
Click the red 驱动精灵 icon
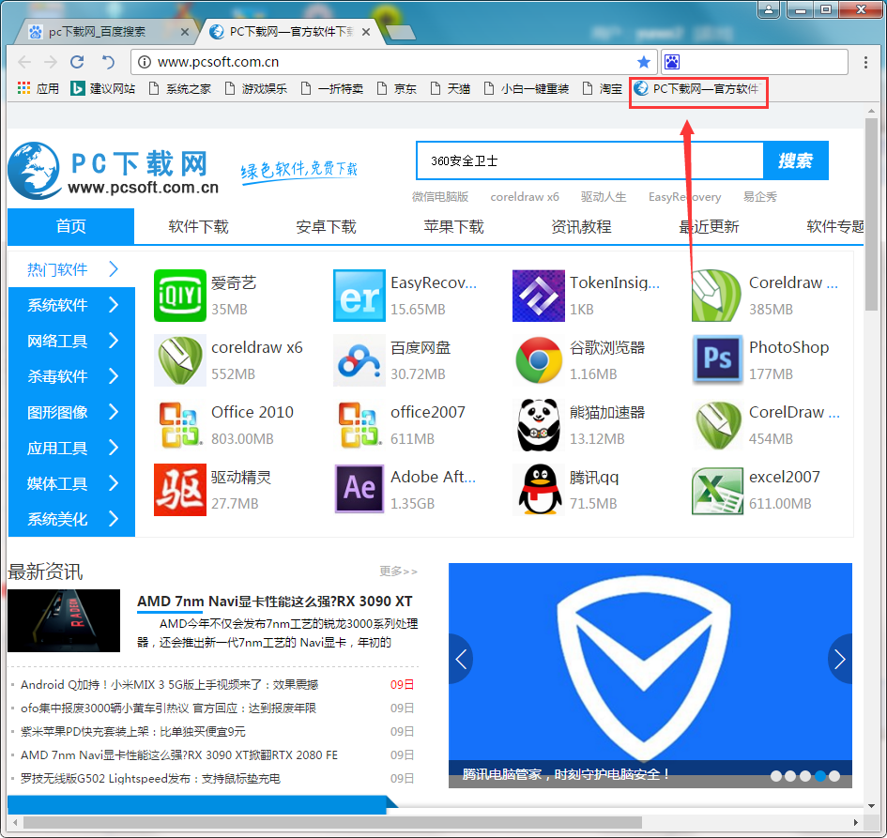click(180, 490)
